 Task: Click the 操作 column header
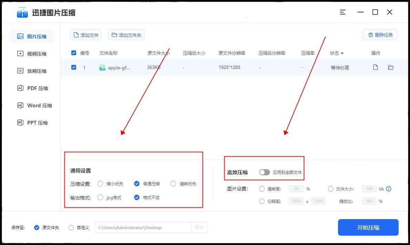click(x=376, y=53)
